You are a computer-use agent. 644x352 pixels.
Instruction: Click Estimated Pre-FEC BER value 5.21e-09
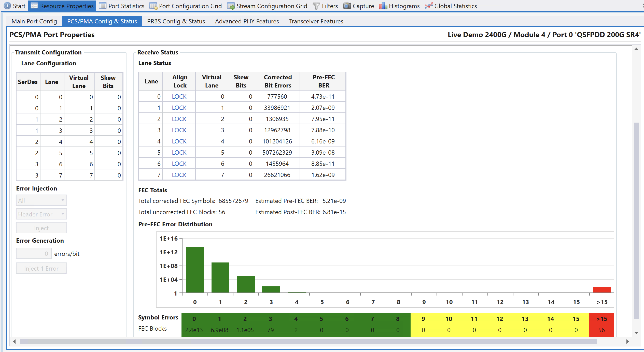click(x=334, y=201)
